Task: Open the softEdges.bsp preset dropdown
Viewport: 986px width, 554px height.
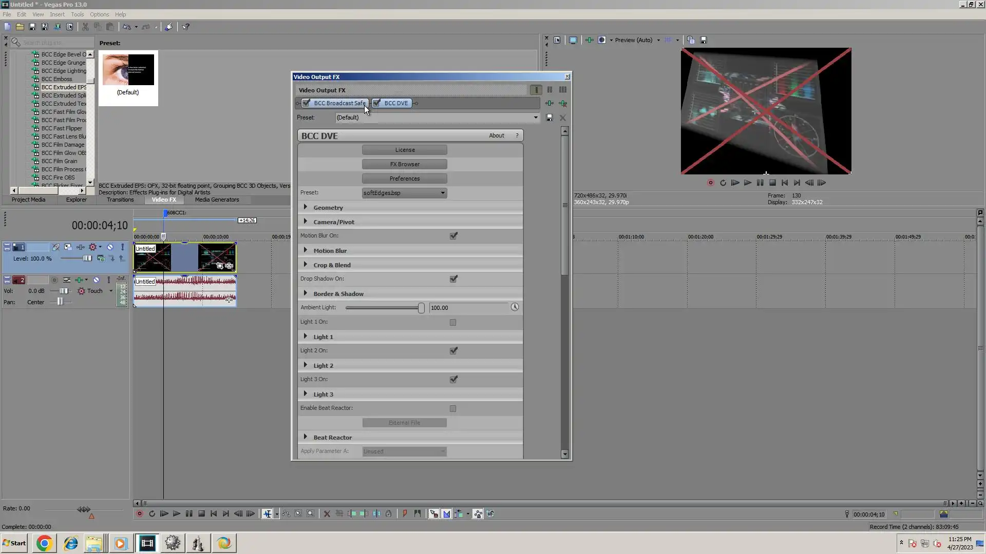Action: pyautogui.click(x=443, y=193)
